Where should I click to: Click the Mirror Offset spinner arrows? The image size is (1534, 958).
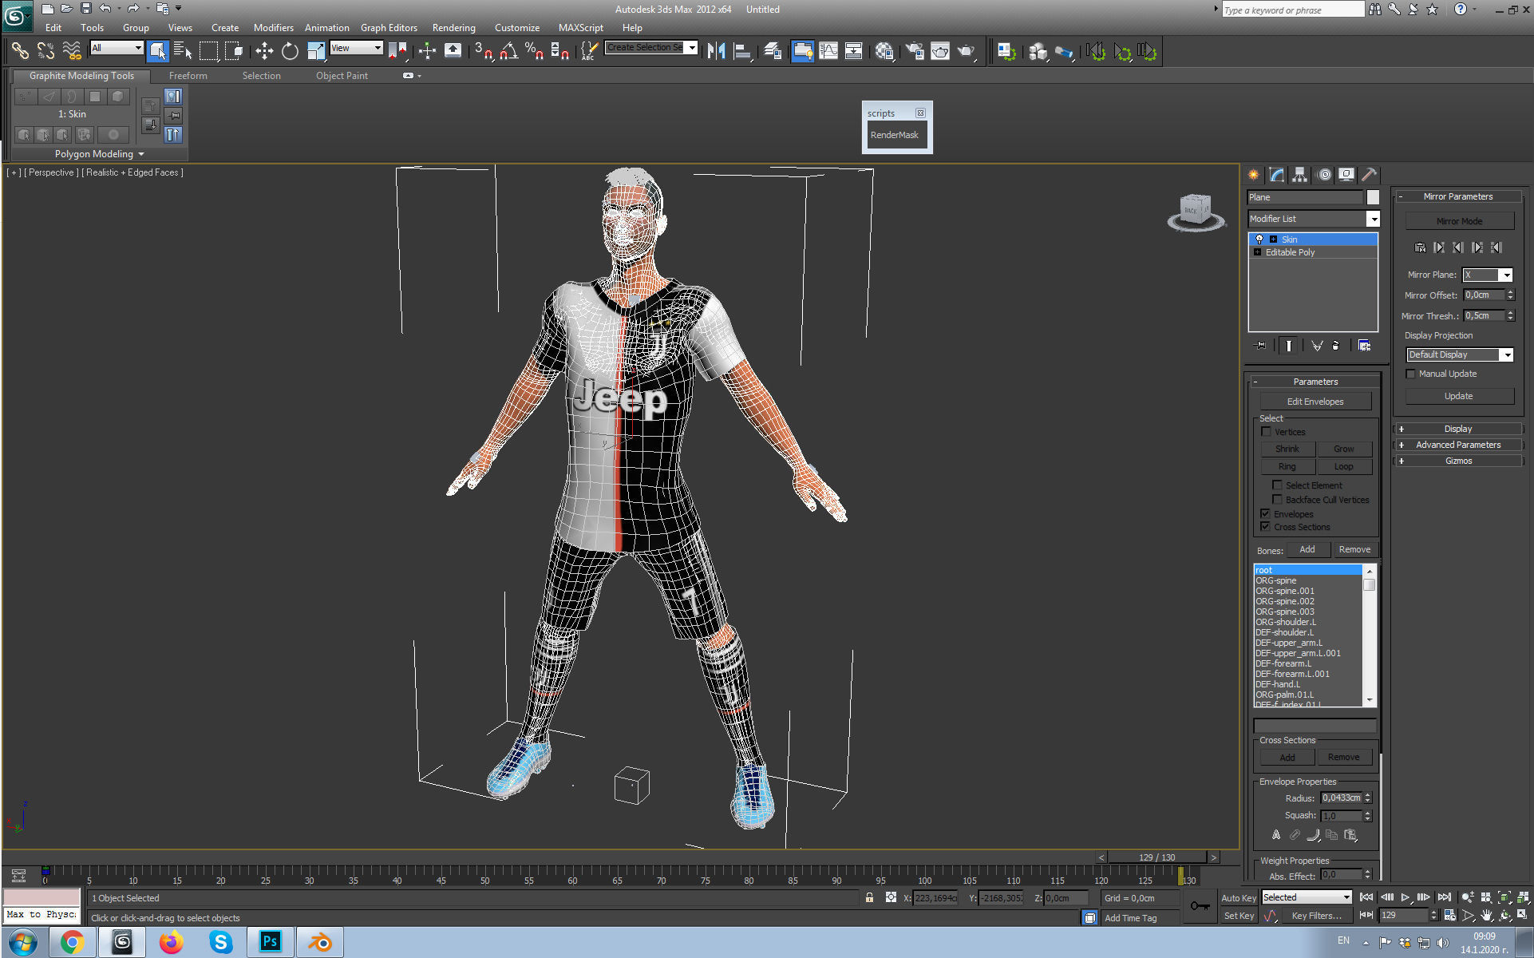[1510, 295]
